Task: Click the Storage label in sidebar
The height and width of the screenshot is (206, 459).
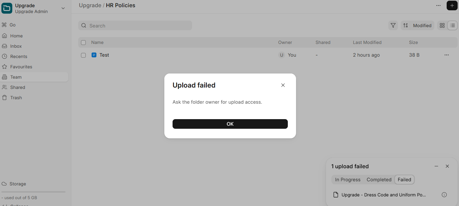Action: [18, 184]
